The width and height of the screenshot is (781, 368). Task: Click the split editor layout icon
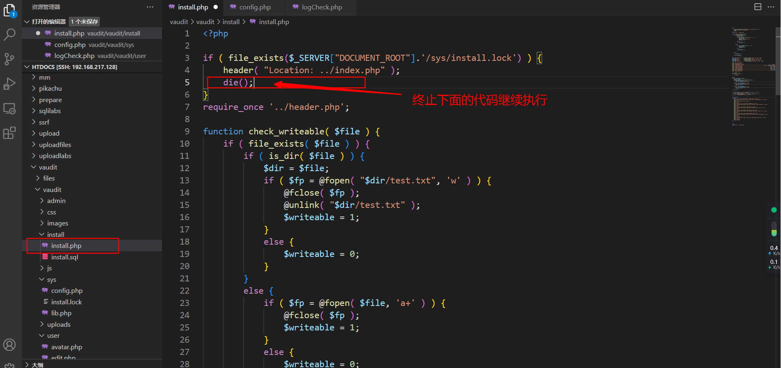758,7
